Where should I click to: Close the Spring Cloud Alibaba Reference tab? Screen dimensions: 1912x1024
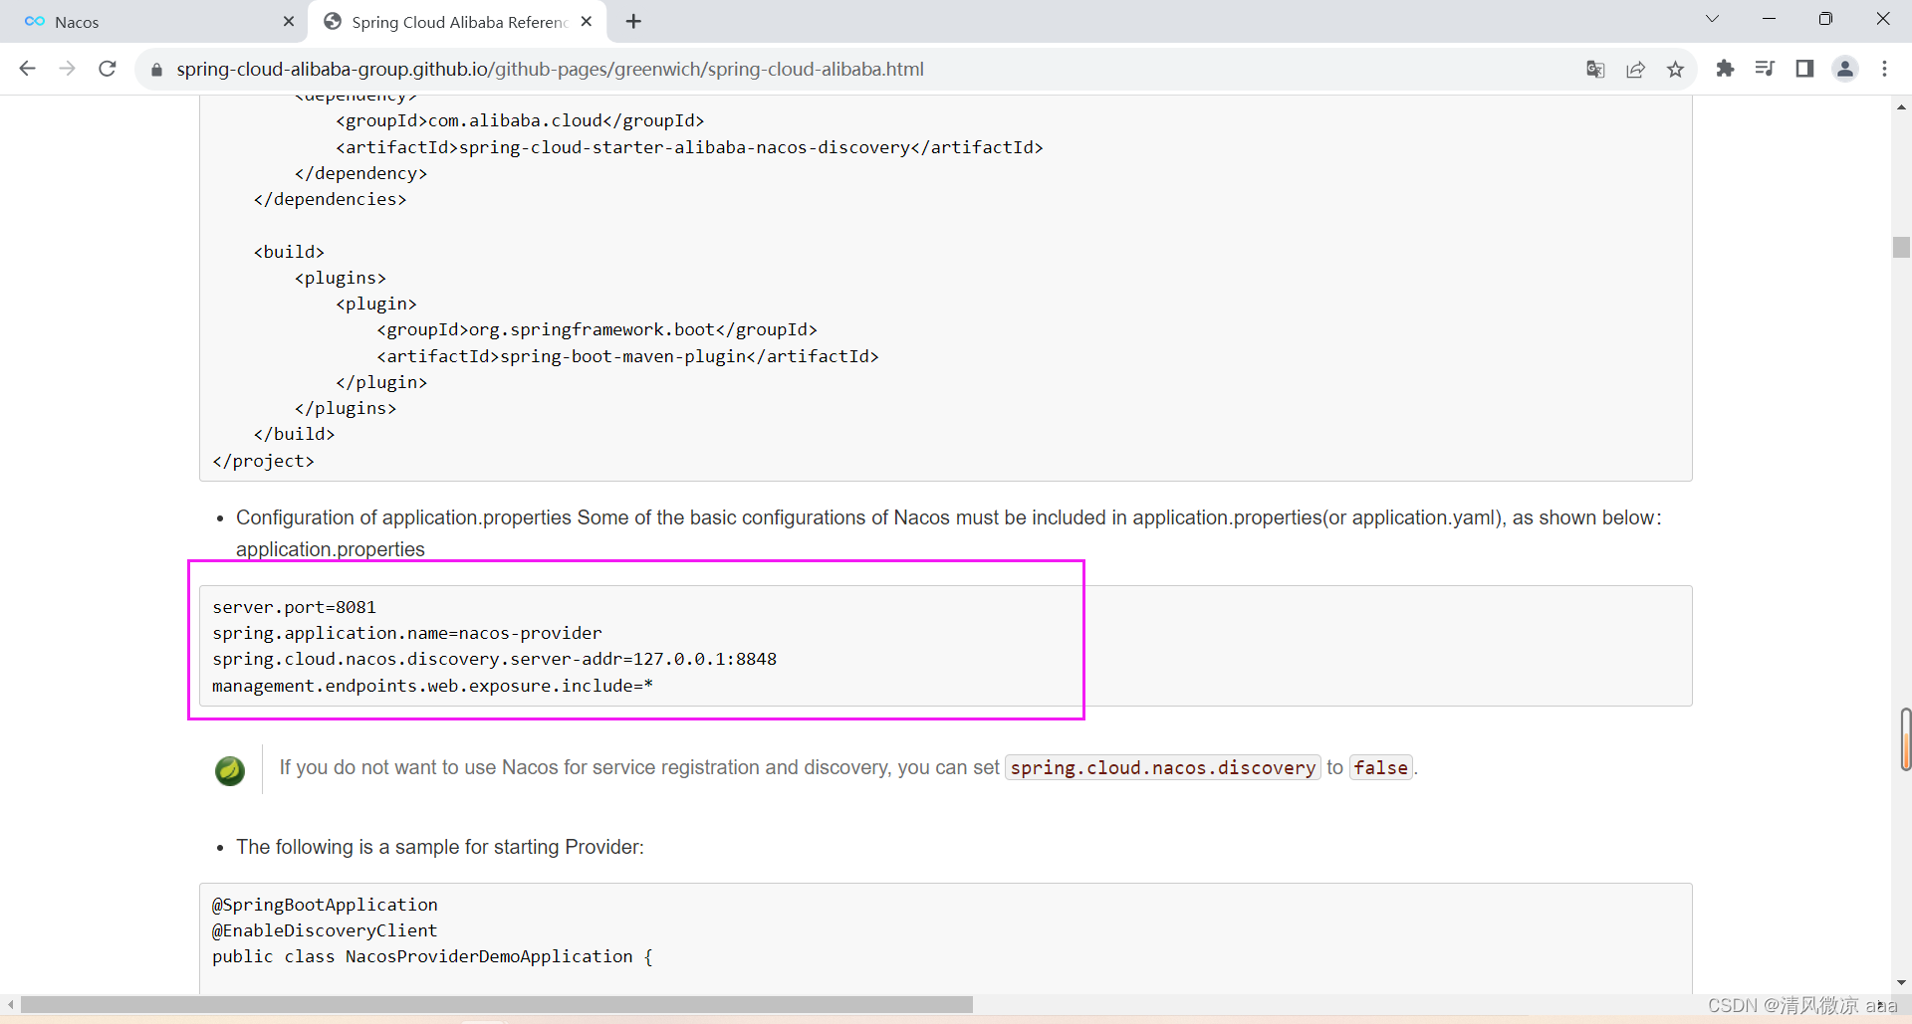click(587, 21)
